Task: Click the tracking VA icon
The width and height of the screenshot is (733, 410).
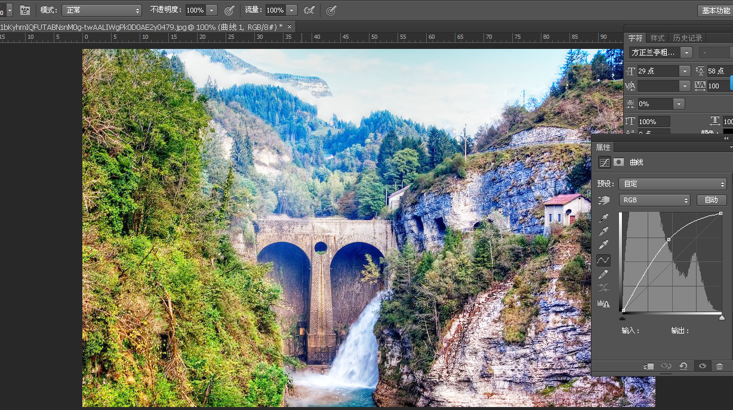Action: 700,86
